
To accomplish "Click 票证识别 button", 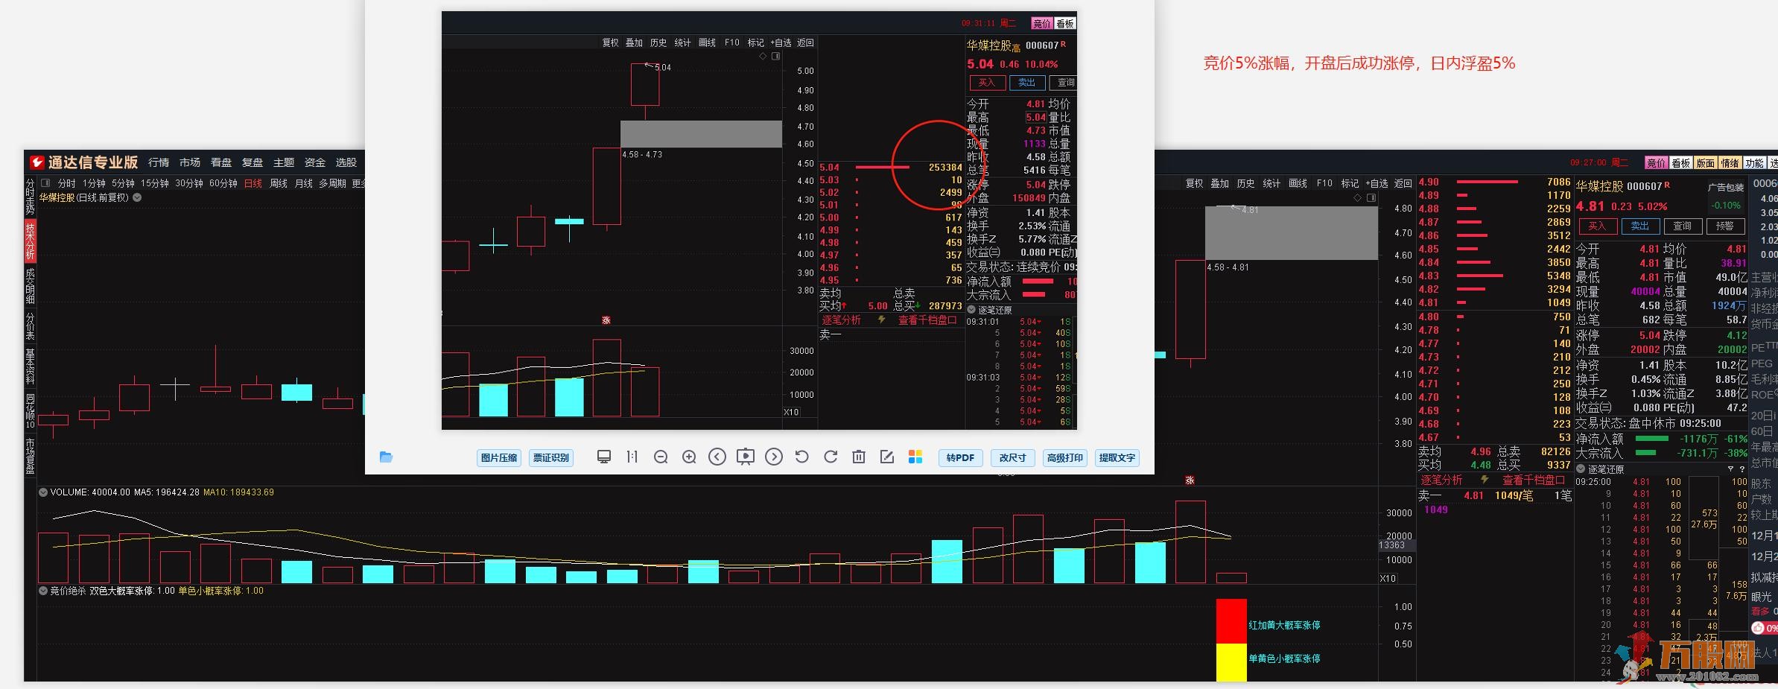I will coord(551,458).
